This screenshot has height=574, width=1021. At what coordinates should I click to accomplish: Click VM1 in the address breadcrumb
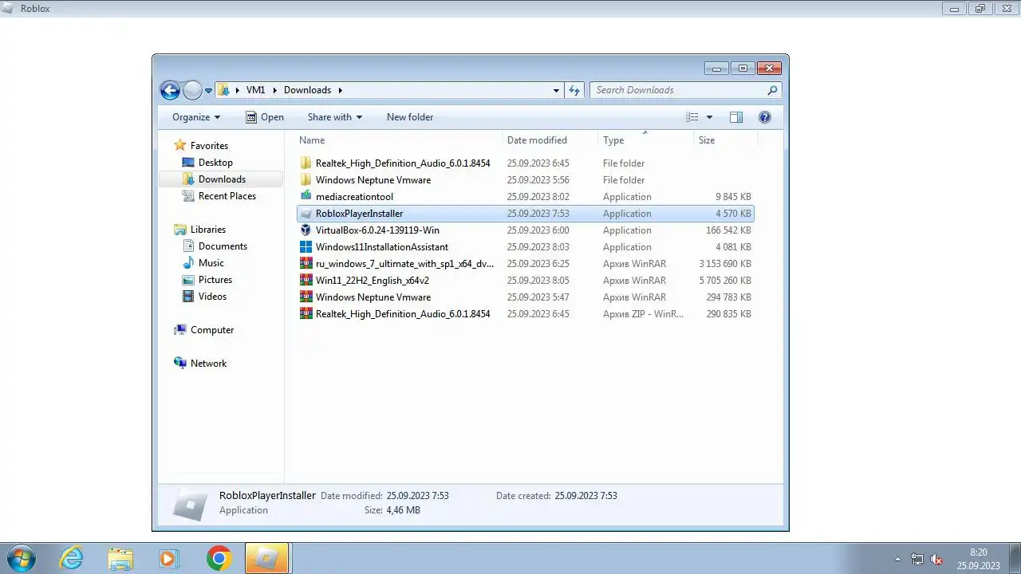(x=255, y=90)
